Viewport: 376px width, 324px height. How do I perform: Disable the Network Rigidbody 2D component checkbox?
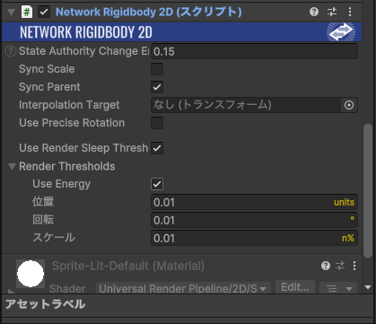[44, 12]
